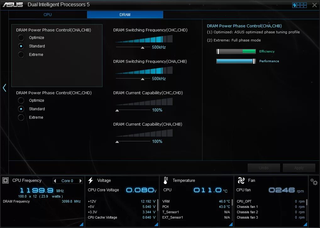This screenshot has width=320, height=228.
Task: Click the CPU Cache Voltage row
Action: point(122,217)
